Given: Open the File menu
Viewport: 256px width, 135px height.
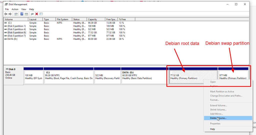Looking at the screenshot, I should (x=7, y=9).
